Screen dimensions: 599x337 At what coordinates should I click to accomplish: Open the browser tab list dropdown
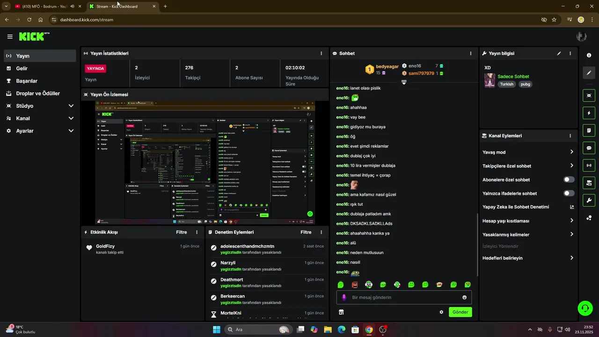[6, 6]
